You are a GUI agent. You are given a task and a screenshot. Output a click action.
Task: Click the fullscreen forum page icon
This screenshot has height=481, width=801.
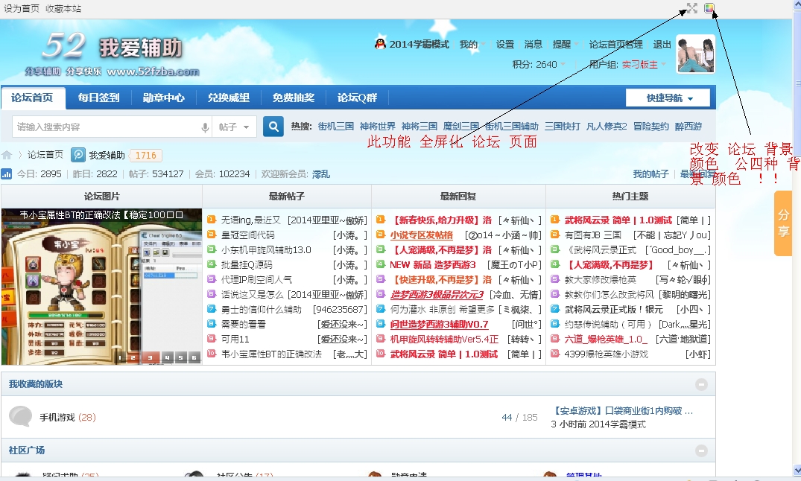point(691,8)
